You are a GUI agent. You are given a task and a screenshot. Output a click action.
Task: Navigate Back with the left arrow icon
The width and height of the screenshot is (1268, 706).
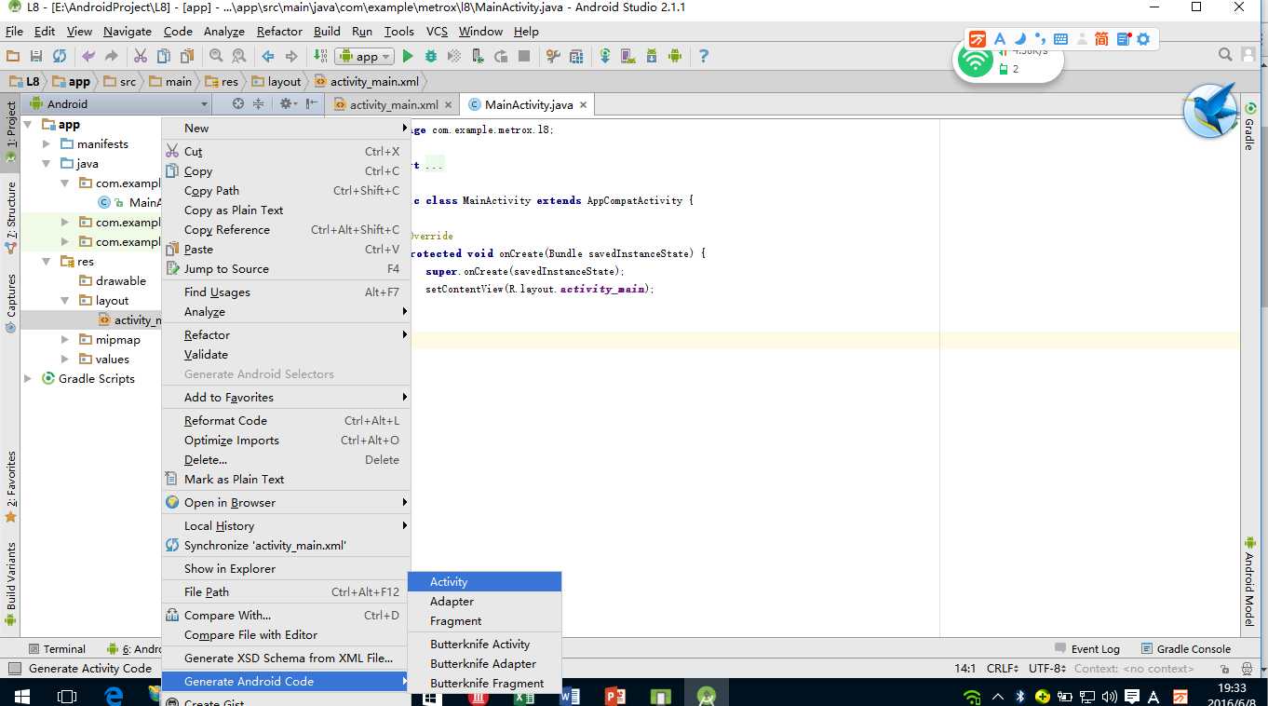[x=268, y=56]
